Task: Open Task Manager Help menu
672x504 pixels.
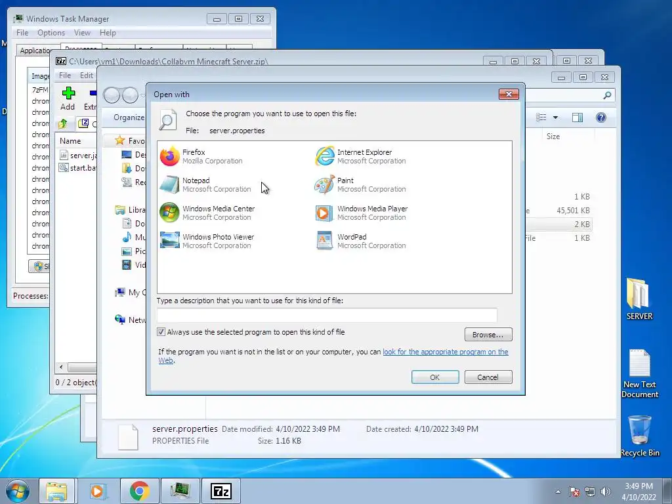Action: 108,33
